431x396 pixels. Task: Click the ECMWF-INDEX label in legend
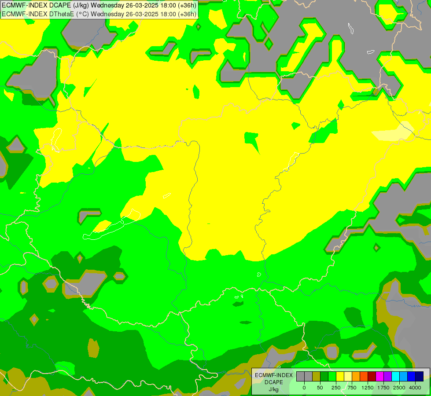tap(274, 375)
